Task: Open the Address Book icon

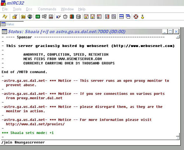Action: [x=78, y=17]
